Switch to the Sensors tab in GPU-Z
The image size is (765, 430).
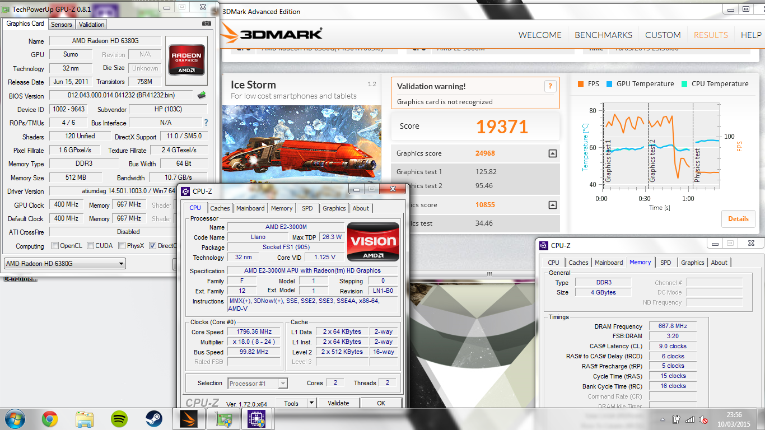click(61, 25)
